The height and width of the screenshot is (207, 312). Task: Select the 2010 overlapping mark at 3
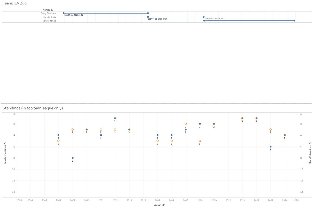(x=87, y=130)
